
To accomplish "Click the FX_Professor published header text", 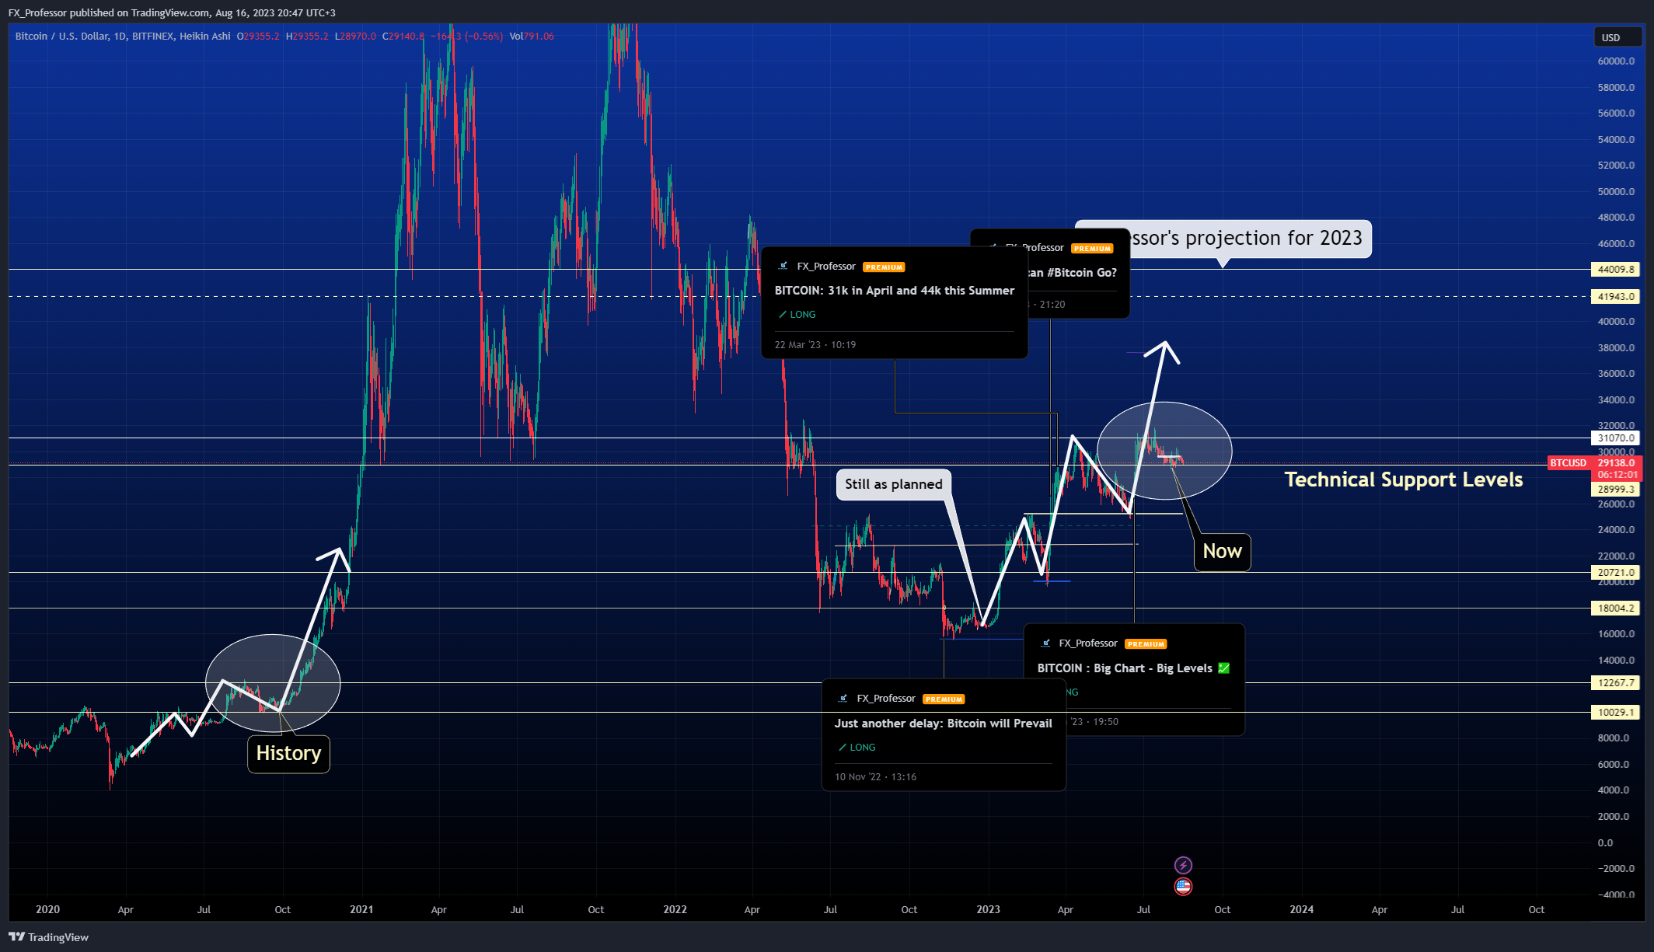I will 172,12.
